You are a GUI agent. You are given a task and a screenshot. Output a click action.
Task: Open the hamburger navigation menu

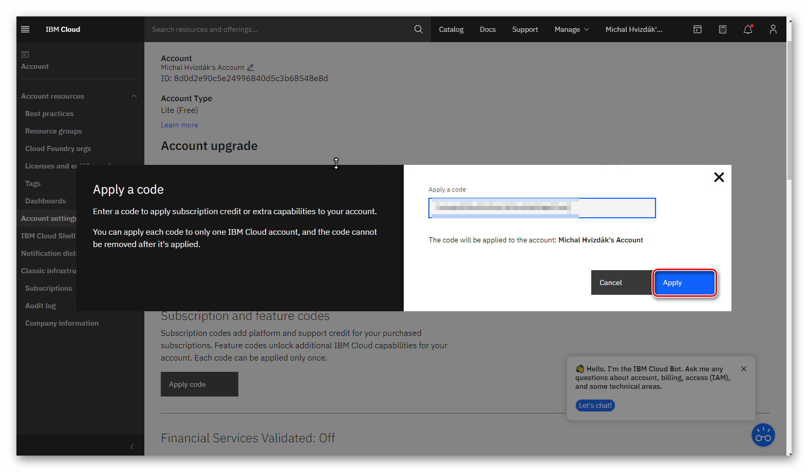coord(25,29)
